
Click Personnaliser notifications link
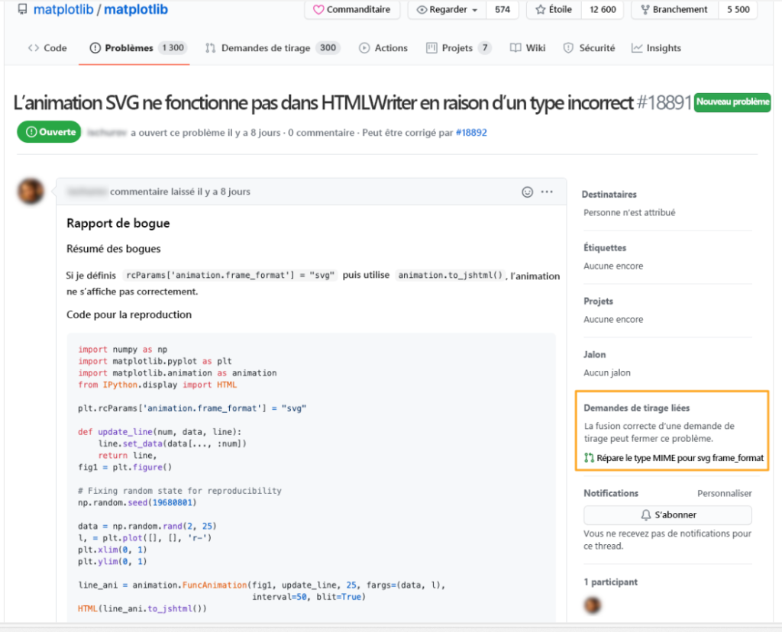click(x=724, y=493)
